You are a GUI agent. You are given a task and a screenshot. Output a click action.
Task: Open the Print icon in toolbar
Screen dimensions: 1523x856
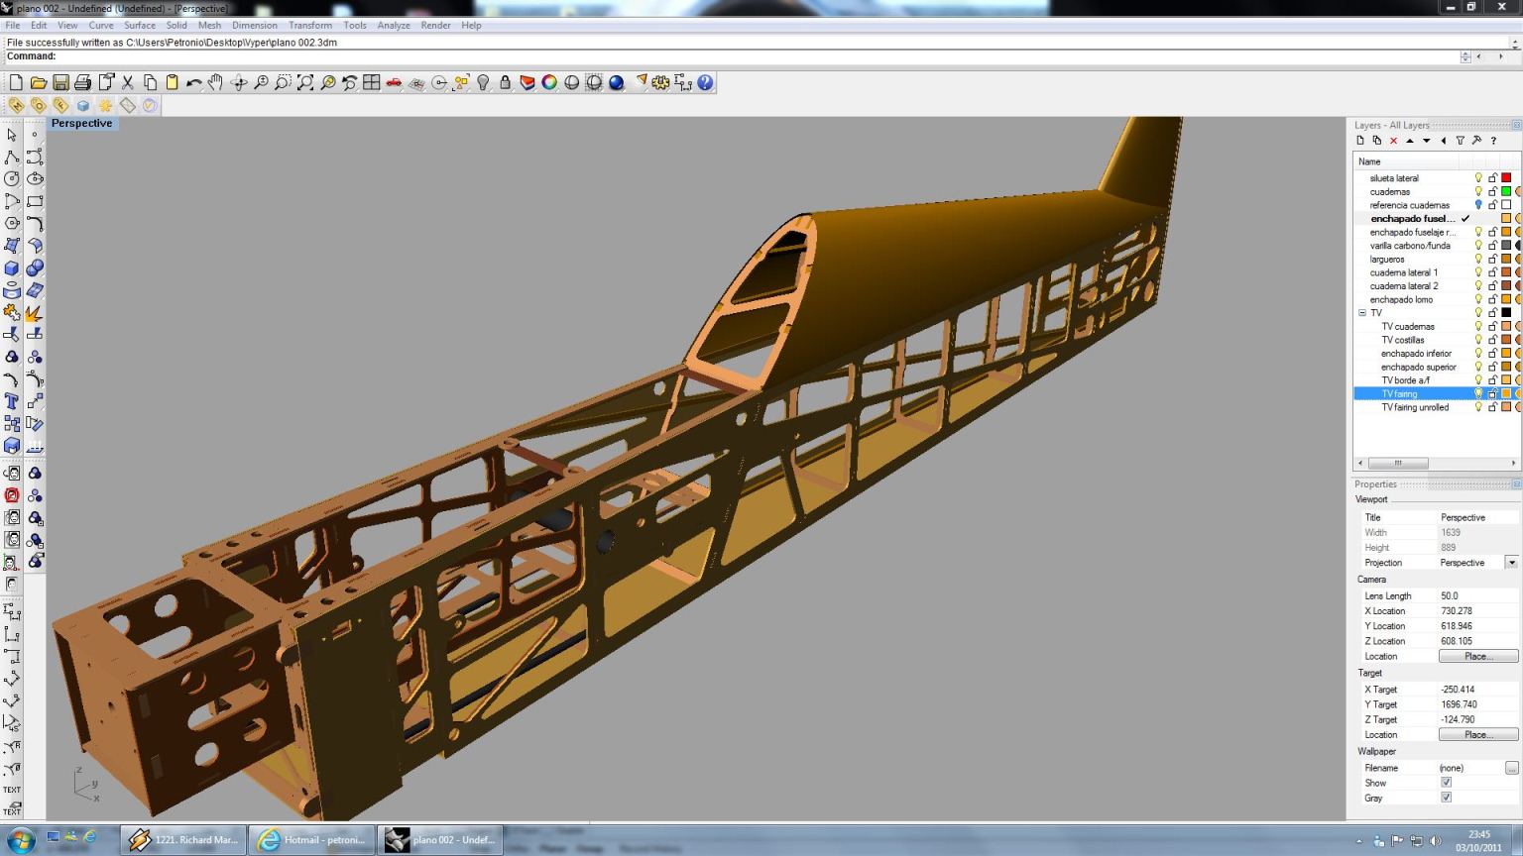(x=83, y=83)
